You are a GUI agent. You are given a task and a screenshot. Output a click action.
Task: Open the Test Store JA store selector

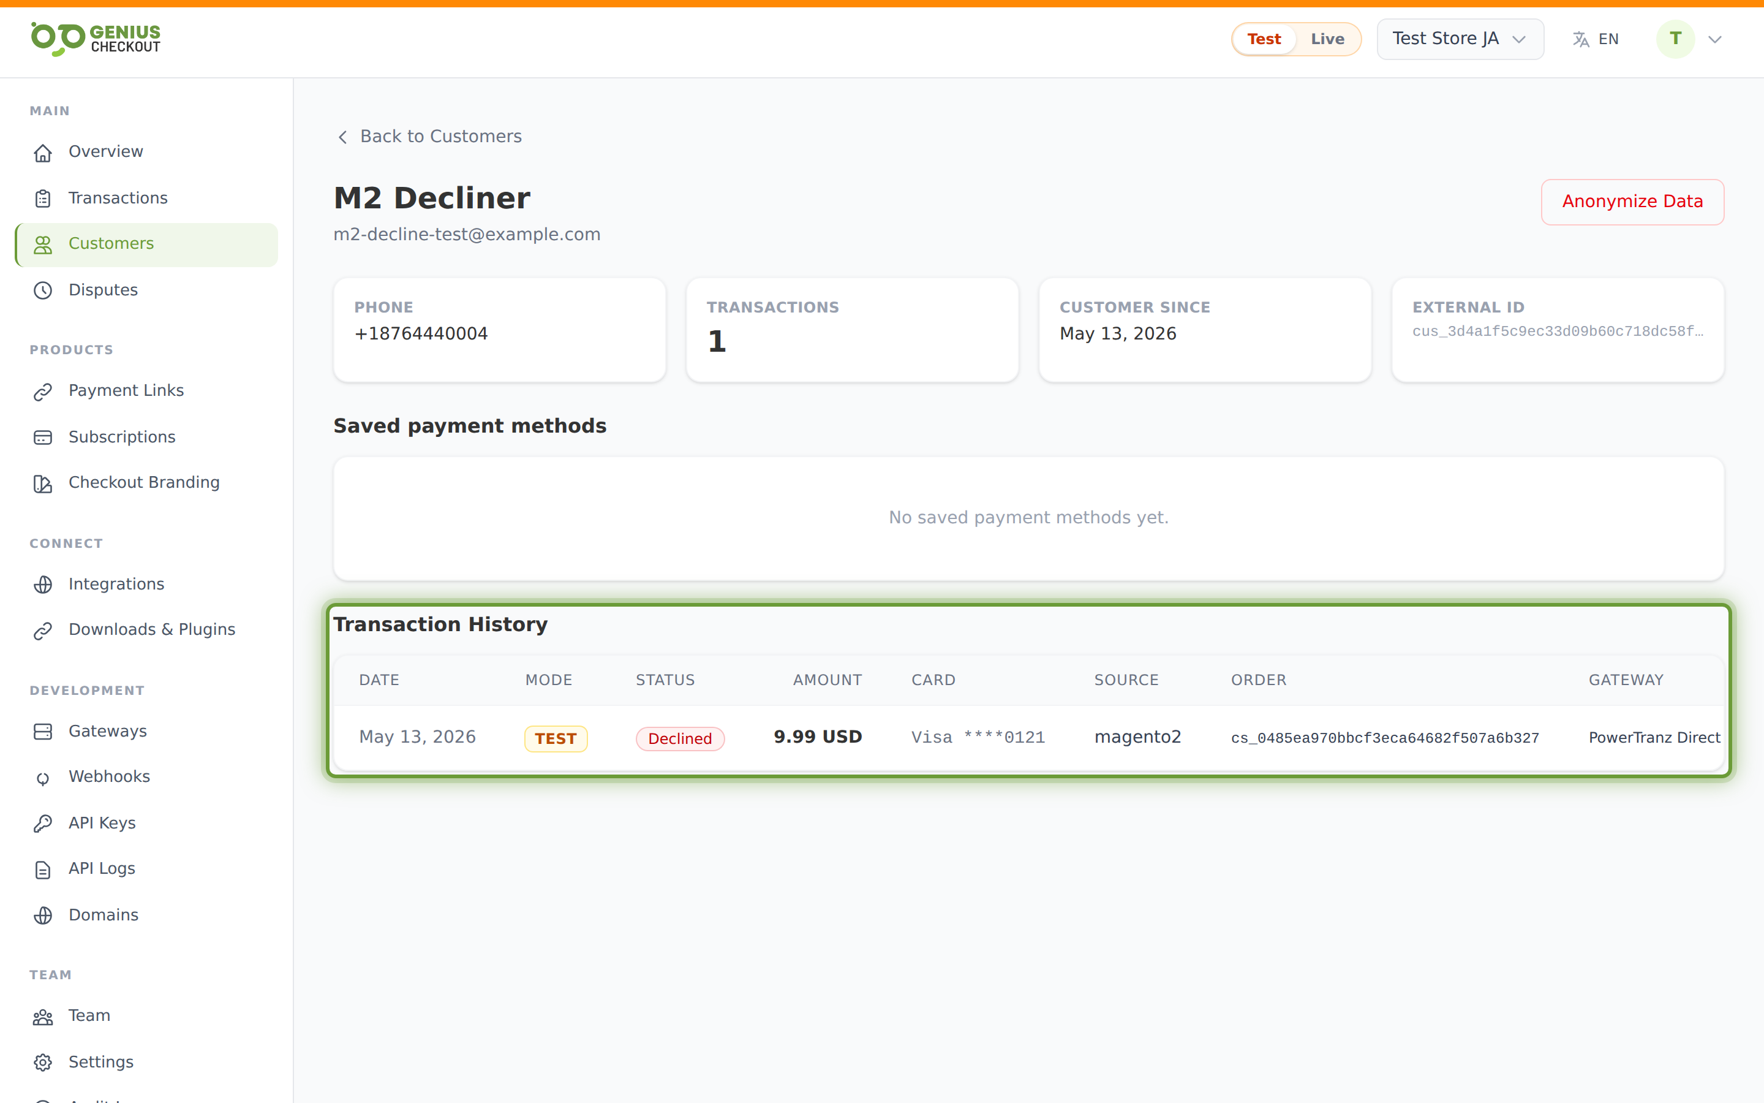pos(1460,39)
